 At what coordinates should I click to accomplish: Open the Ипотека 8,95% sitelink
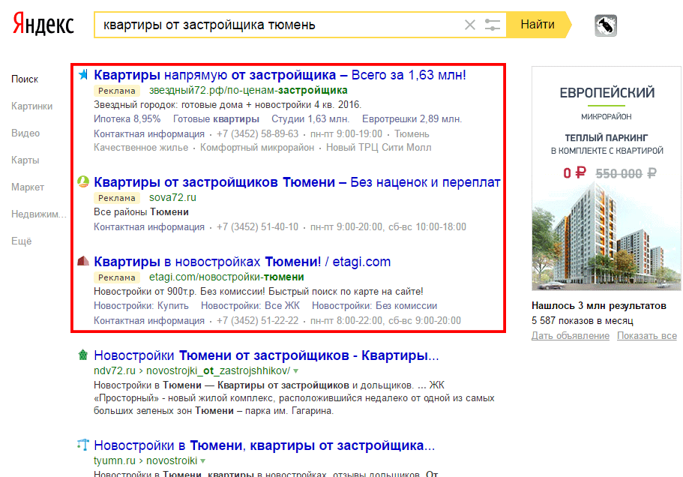(127, 119)
